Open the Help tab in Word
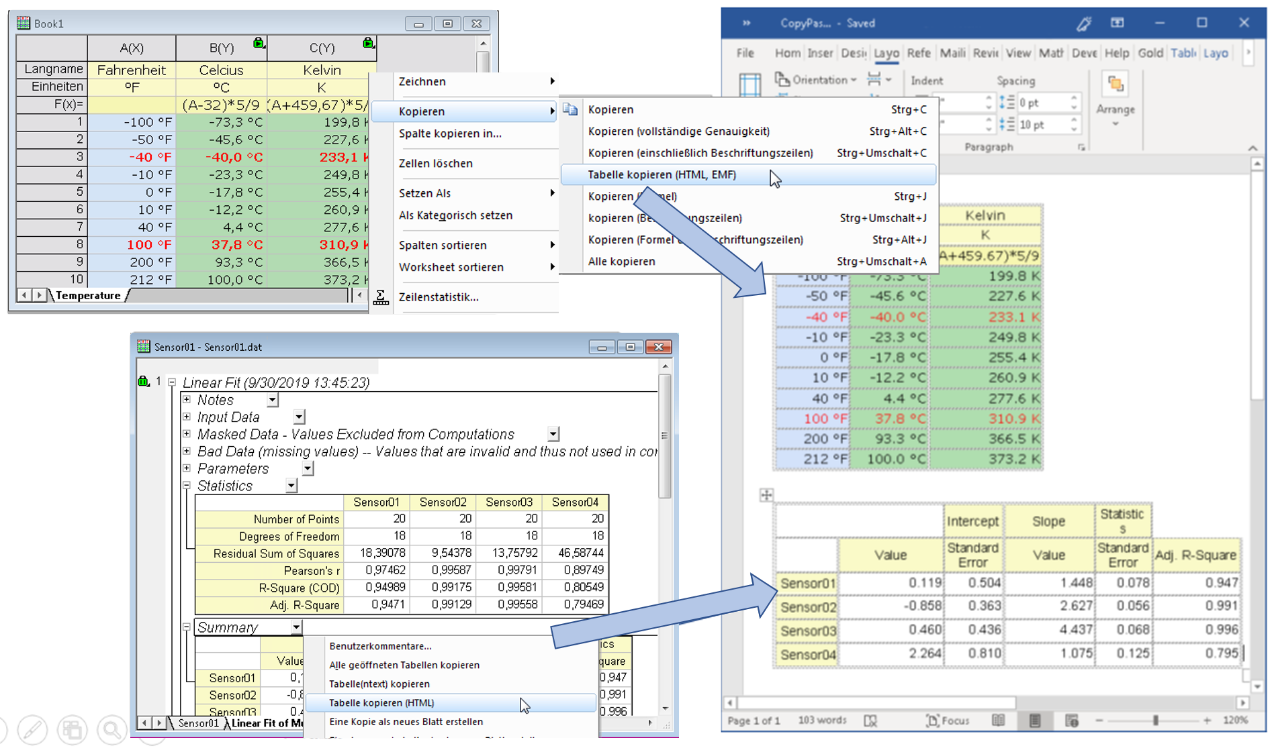 [x=1116, y=53]
